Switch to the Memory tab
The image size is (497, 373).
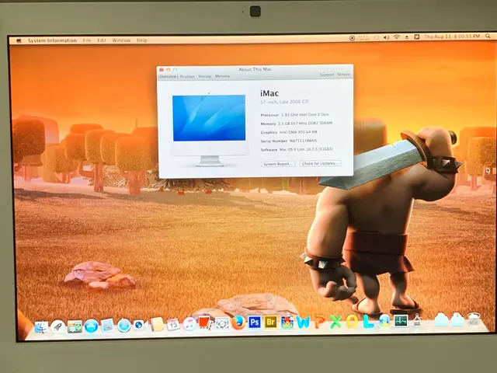[222, 76]
